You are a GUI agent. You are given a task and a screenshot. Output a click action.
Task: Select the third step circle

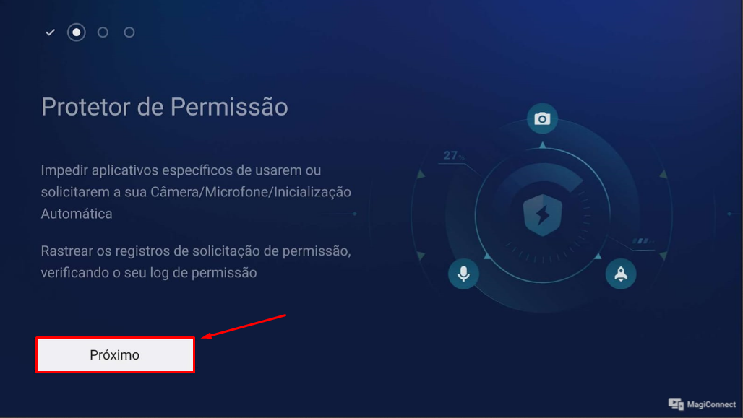[x=103, y=32]
